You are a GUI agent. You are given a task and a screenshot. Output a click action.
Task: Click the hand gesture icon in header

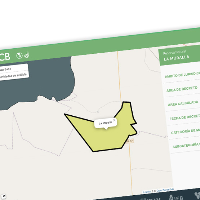click(27, 55)
